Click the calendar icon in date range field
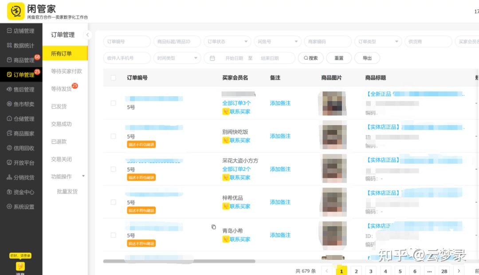The width and height of the screenshot is (479, 275). tap(212, 58)
